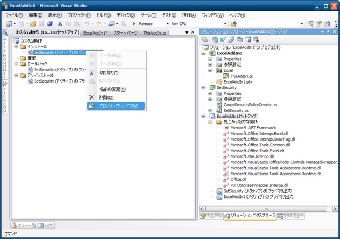Collapse the ExcelAddIn1 project node
Image resolution: width=340 pixels, height=239 pixels.
point(203,53)
